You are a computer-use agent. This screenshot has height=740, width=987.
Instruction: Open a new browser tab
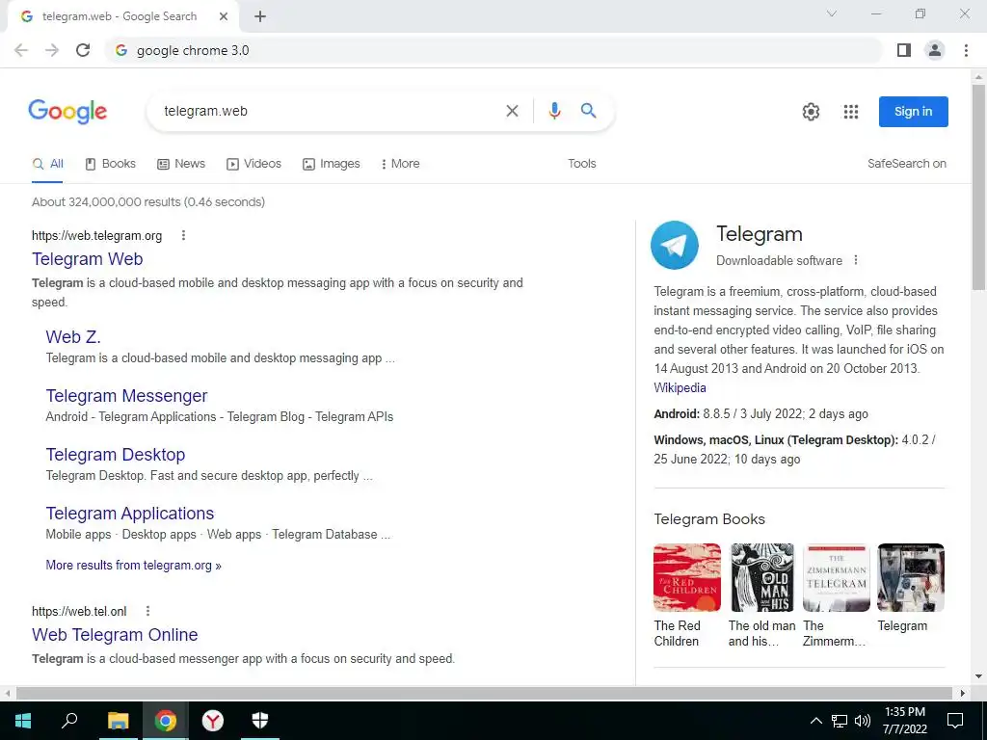click(260, 16)
